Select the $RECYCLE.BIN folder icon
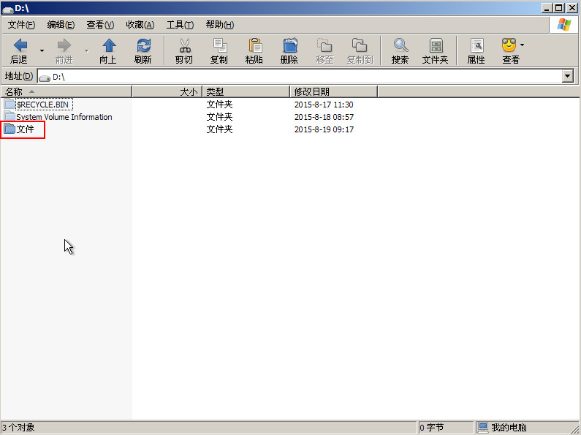Image resolution: width=581 pixels, height=435 pixels. click(x=10, y=104)
